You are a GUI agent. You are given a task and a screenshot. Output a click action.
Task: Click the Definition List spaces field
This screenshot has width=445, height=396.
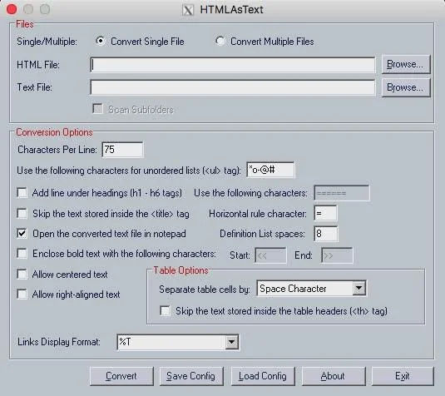[x=326, y=234]
